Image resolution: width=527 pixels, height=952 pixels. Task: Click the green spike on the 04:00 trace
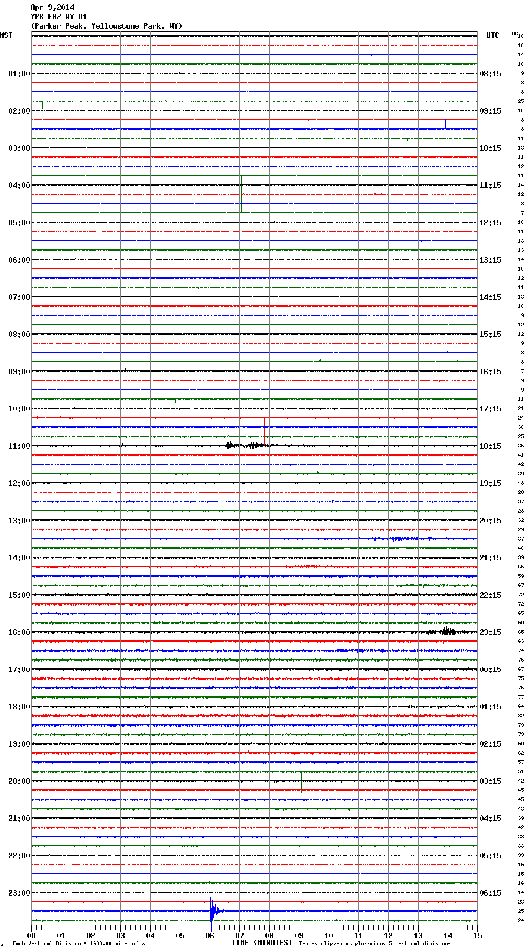click(x=241, y=194)
